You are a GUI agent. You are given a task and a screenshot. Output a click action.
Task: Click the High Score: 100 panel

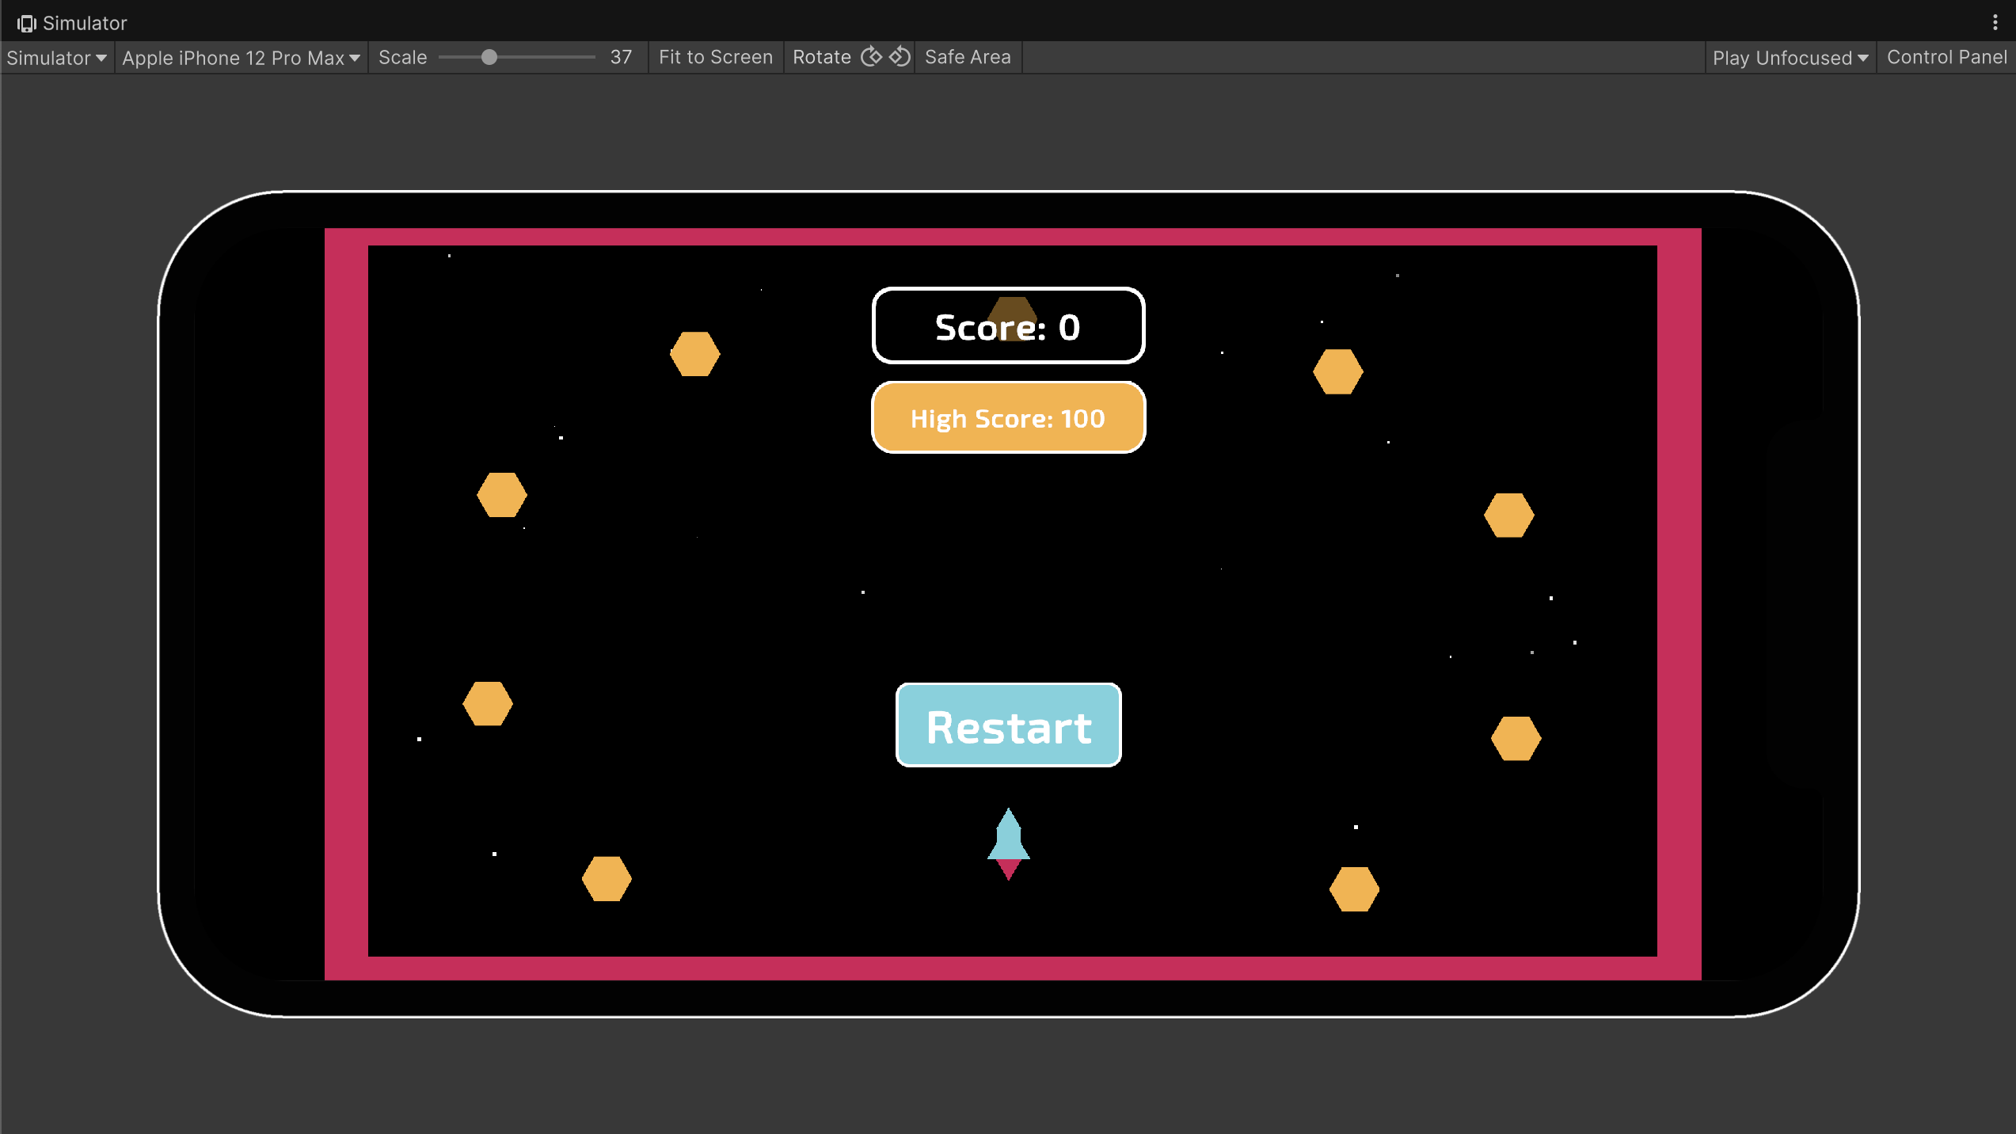1007,418
